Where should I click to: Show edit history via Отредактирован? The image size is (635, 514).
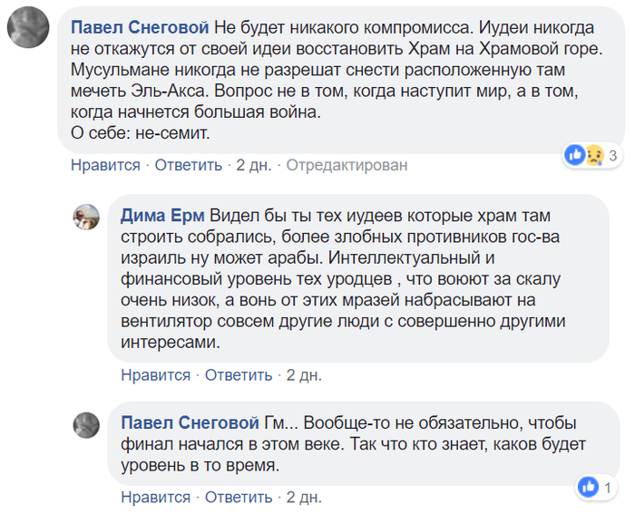click(347, 165)
